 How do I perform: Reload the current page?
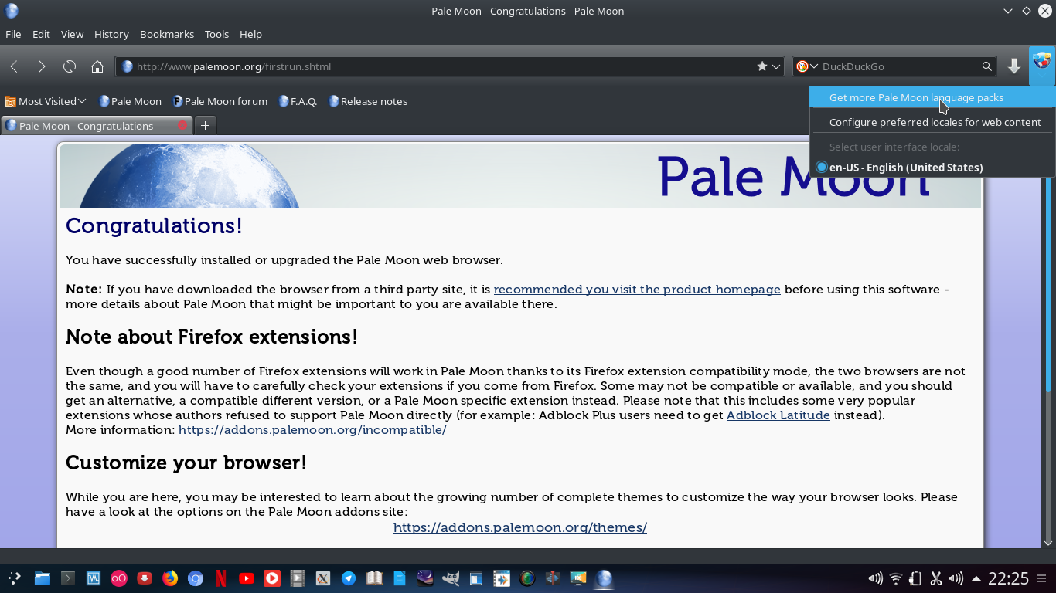(69, 66)
